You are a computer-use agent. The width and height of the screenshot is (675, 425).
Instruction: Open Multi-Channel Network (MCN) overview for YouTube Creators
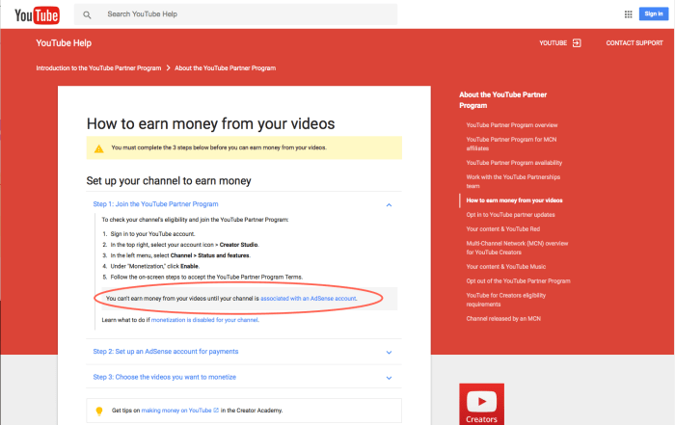pyautogui.click(x=517, y=248)
